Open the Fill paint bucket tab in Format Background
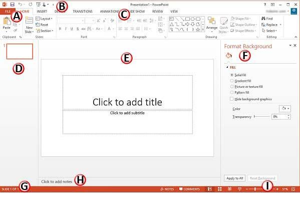This screenshot has width=300, height=199. tap(229, 56)
